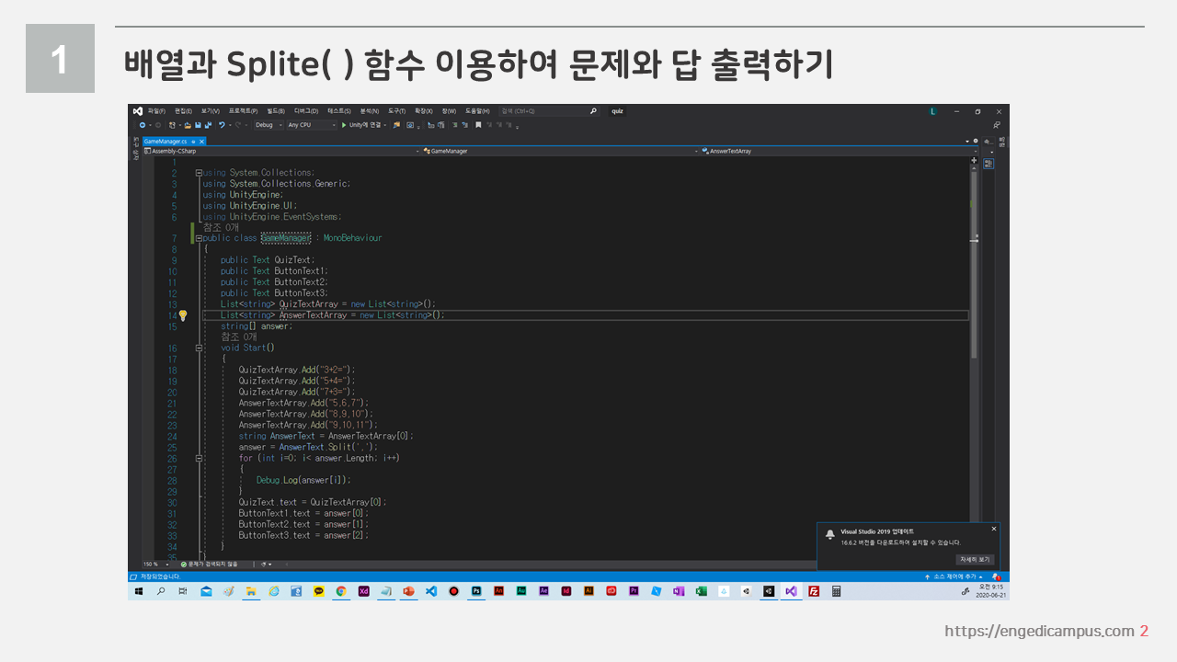Open Excel from the taskbar
The image size is (1177, 662).
pyautogui.click(x=702, y=591)
